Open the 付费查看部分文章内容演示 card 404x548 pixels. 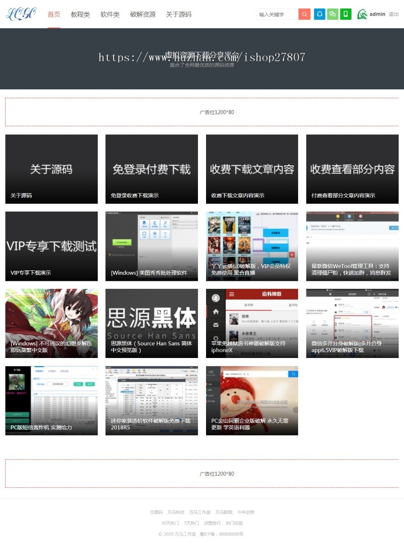click(352, 169)
